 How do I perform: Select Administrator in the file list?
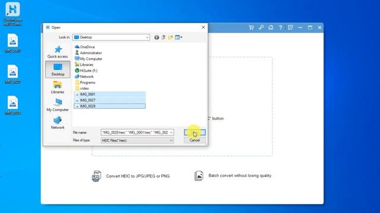(x=88, y=53)
